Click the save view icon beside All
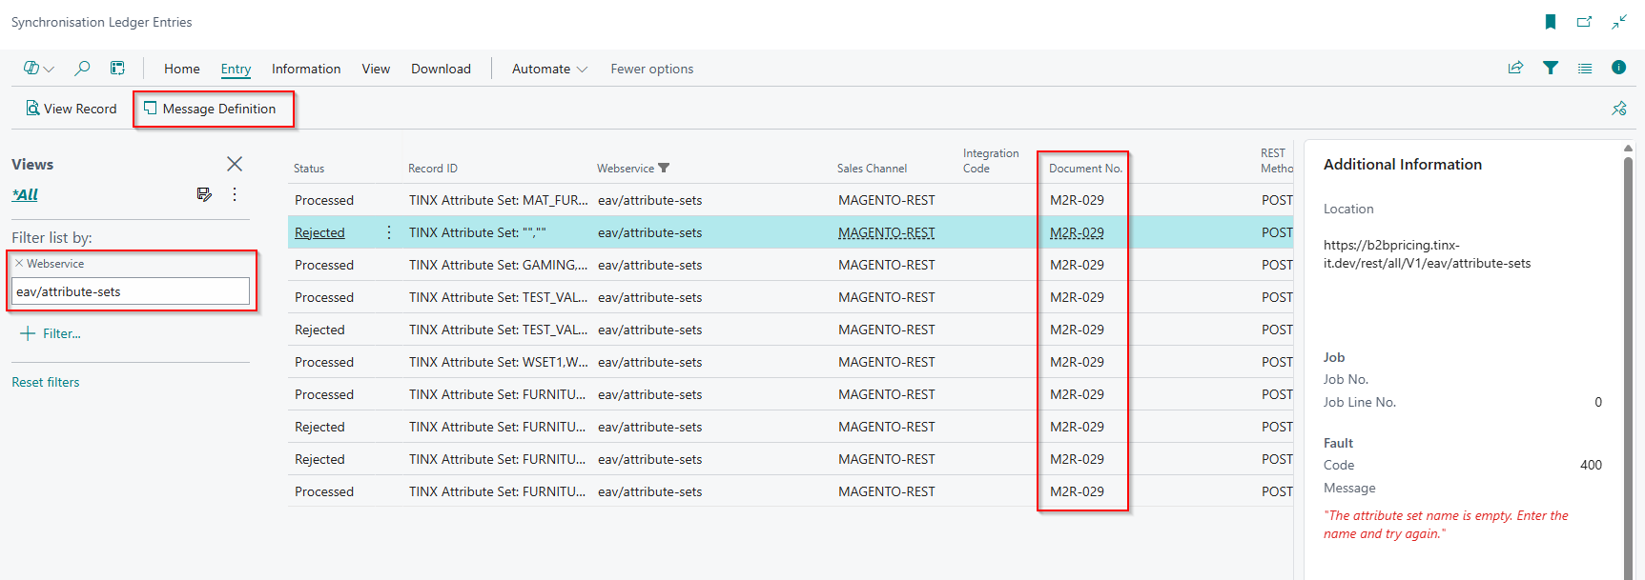1645x580 pixels. pyautogui.click(x=204, y=194)
